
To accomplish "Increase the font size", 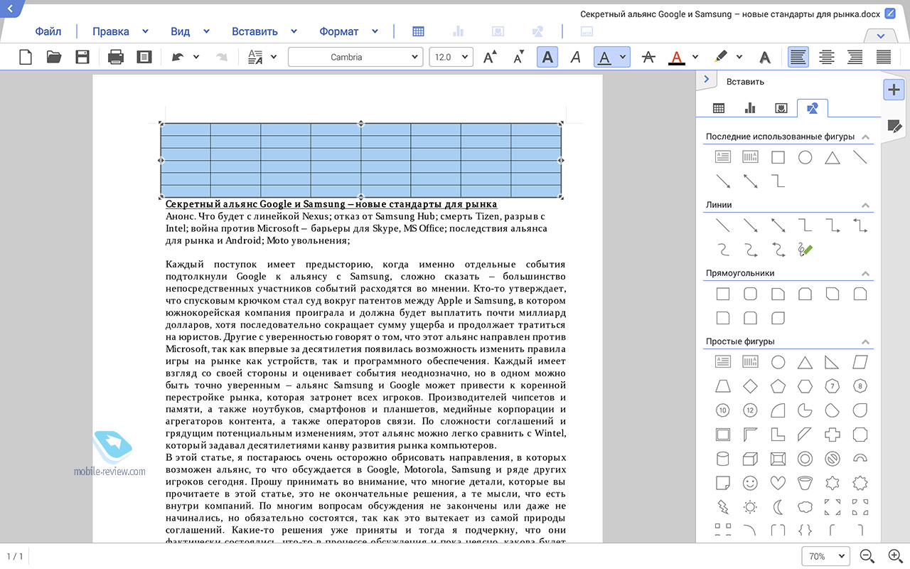I will (x=490, y=57).
